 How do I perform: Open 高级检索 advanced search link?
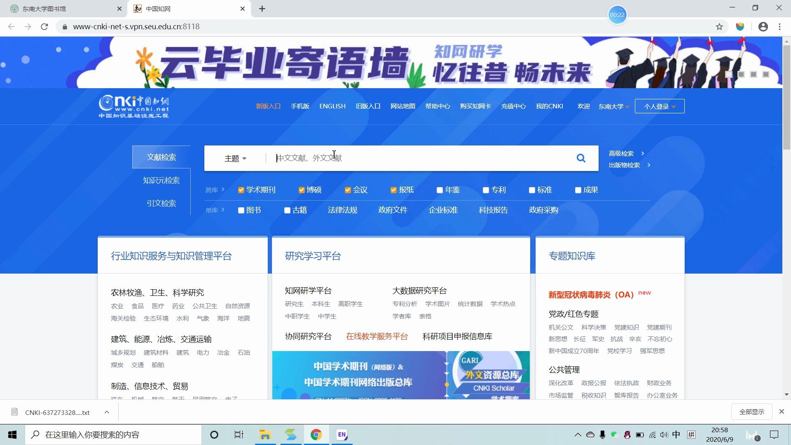(622, 153)
